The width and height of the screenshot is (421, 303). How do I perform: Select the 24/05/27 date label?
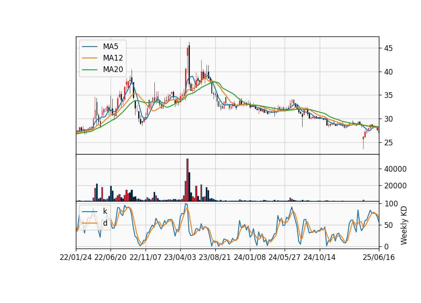285,257
